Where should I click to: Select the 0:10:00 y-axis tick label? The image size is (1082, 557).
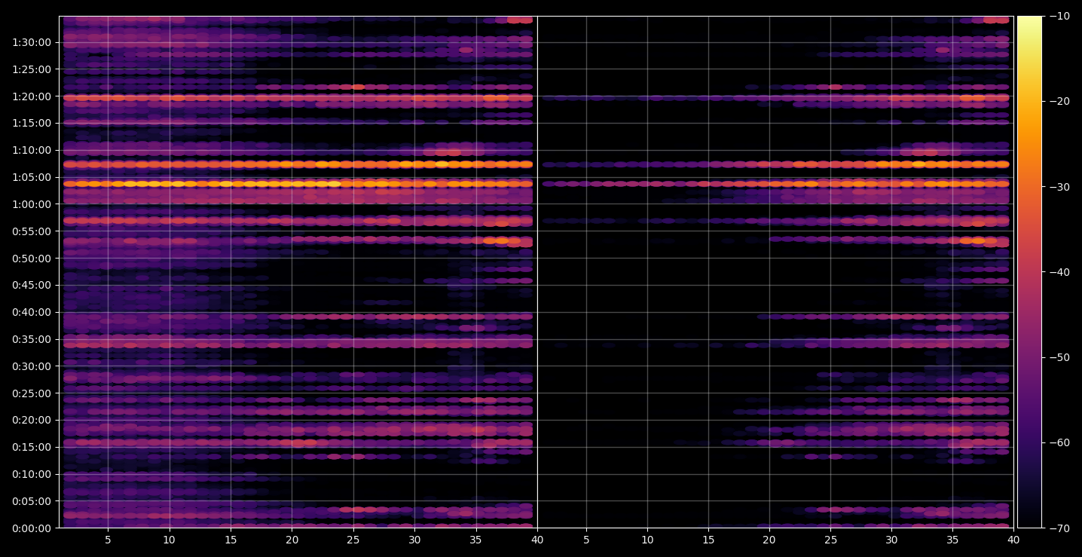(x=33, y=474)
